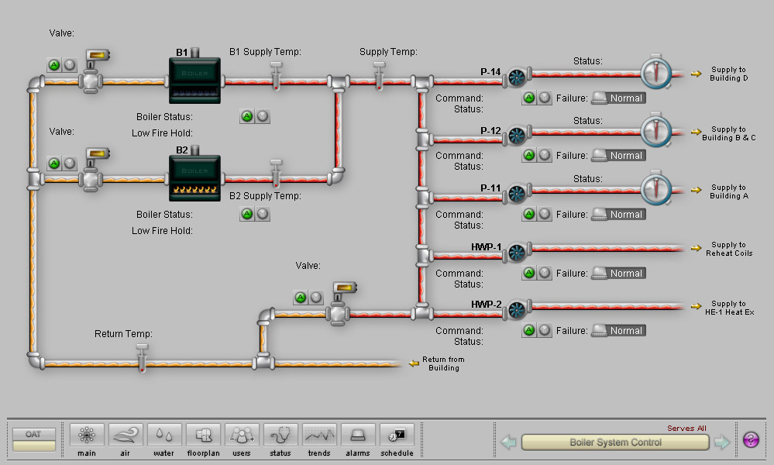774x465 pixels.
Task: Click the P-12 Failure Normal indicator
Action: [x=618, y=156]
